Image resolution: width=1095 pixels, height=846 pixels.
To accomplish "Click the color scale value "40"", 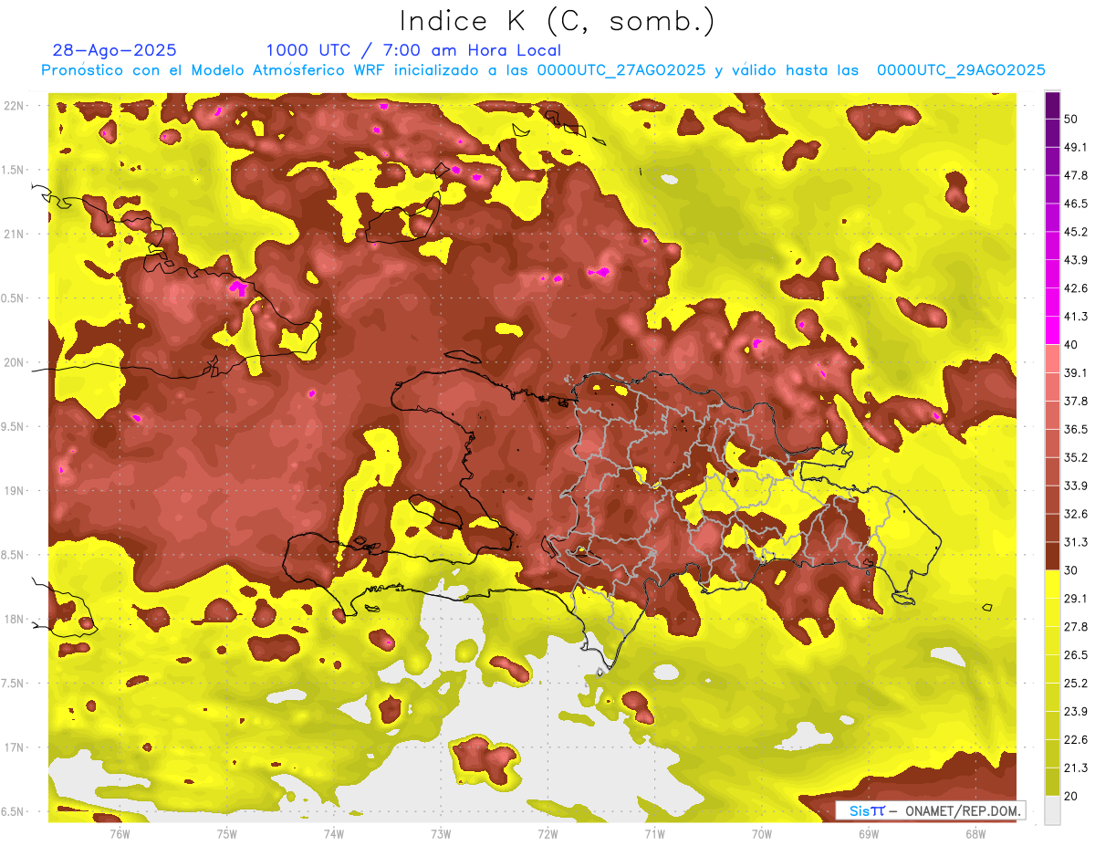I will point(1071,345).
